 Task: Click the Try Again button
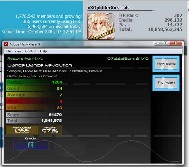coord(166,83)
